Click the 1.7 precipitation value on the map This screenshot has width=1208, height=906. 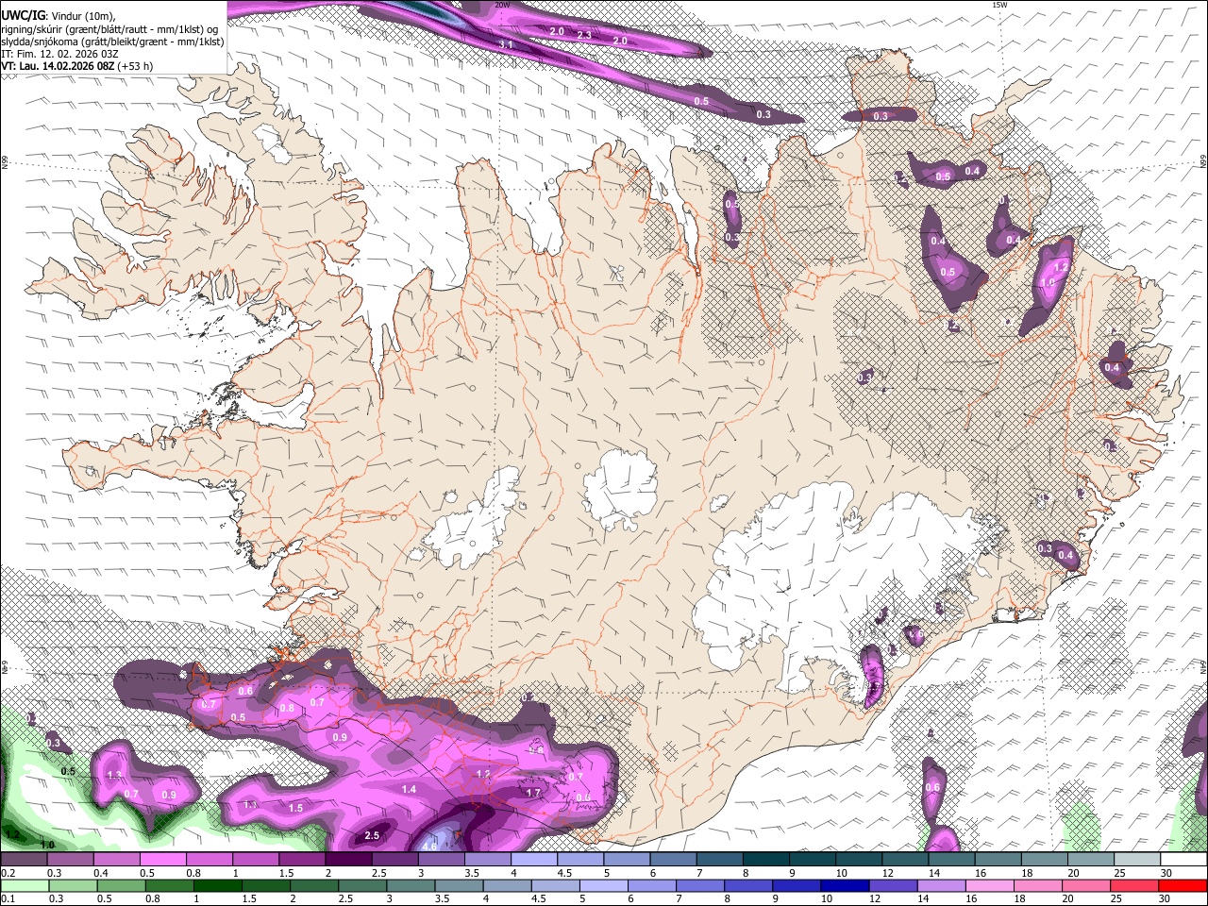tap(533, 794)
